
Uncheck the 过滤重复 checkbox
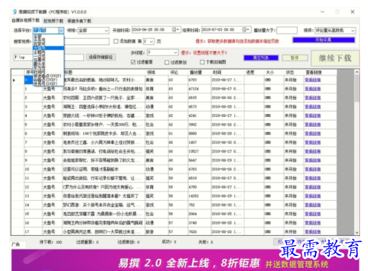pos(133,62)
